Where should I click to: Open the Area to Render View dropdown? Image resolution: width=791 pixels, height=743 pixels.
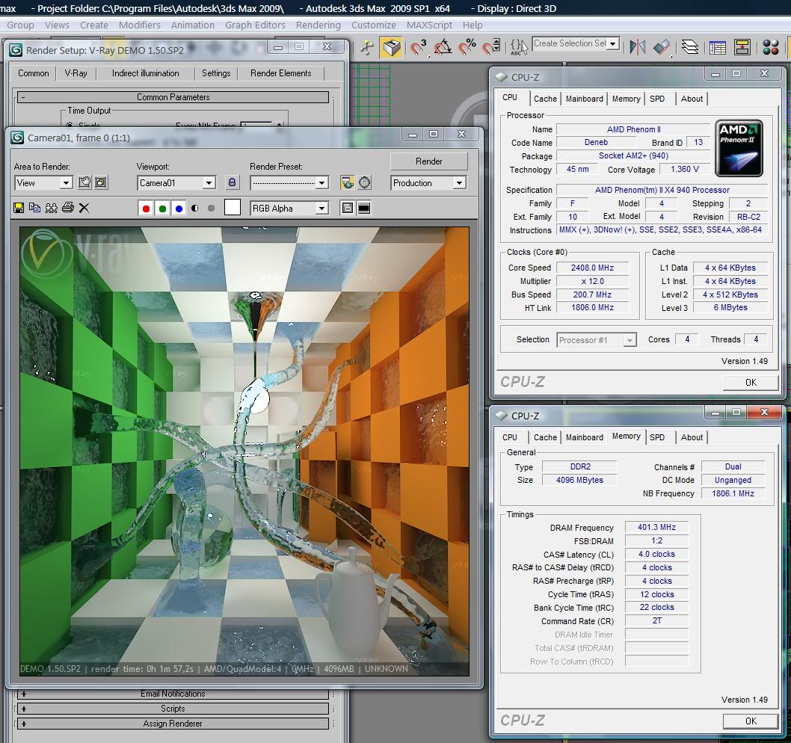[43, 182]
